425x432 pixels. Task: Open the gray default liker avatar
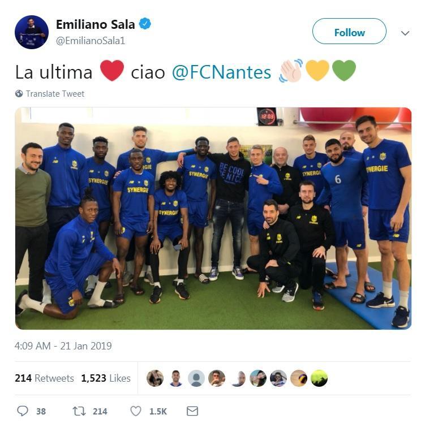[196, 378]
